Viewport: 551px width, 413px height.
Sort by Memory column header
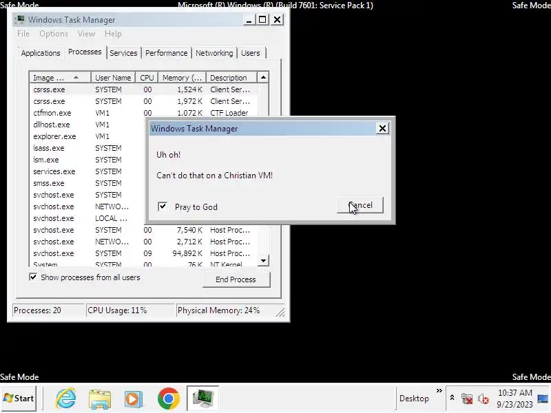click(x=182, y=78)
